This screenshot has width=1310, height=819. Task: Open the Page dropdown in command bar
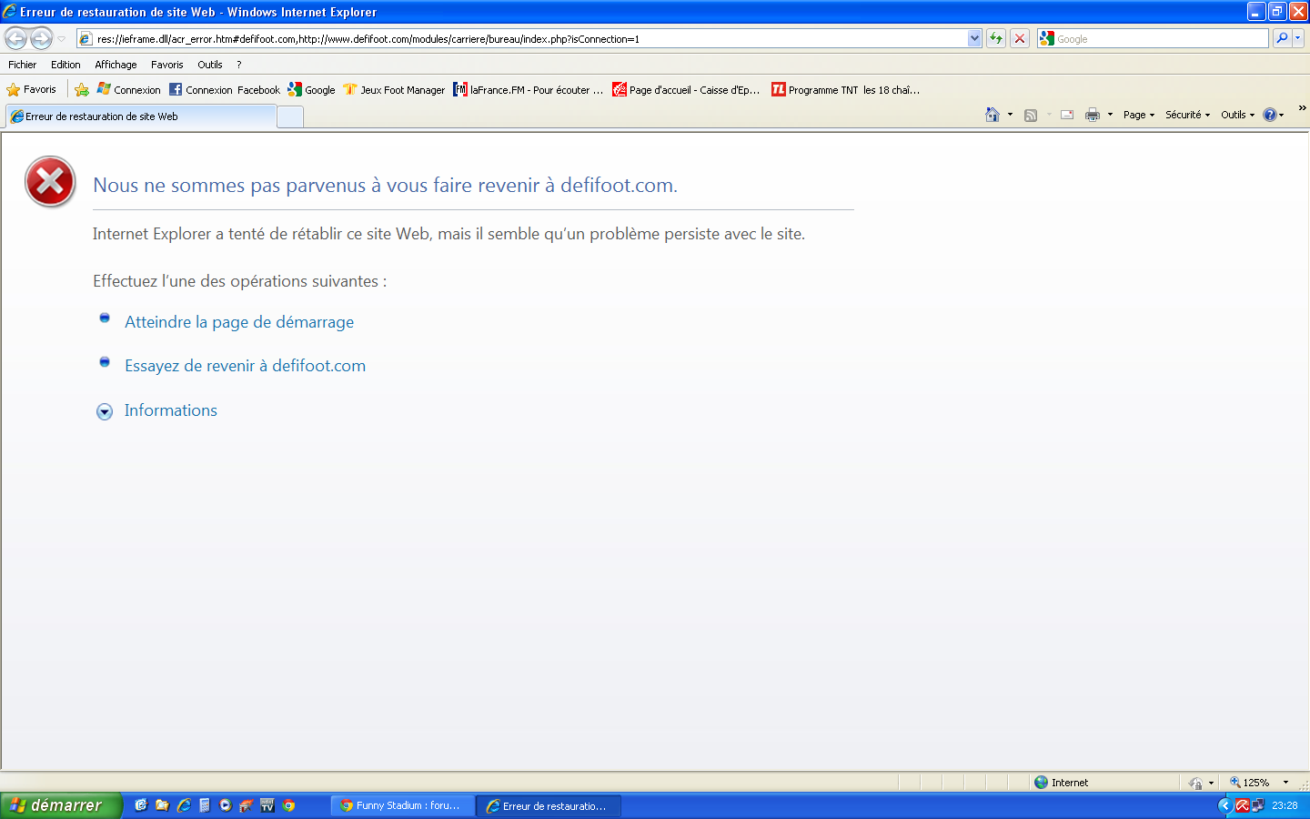click(1139, 115)
